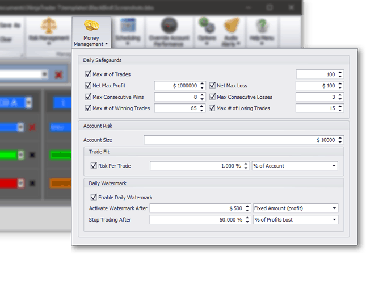Expand the Money Management menu arrow
366x284 pixels.
pos(107,44)
